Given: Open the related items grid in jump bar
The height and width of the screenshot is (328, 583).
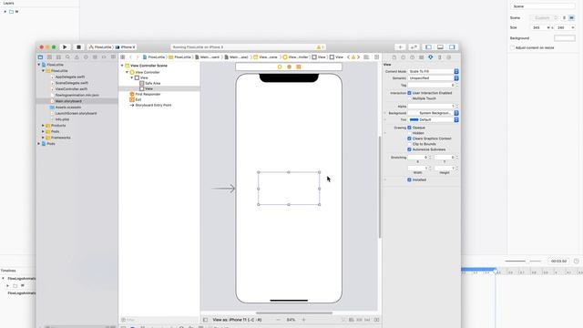Looking at the screenshot, I should (123, 57).
